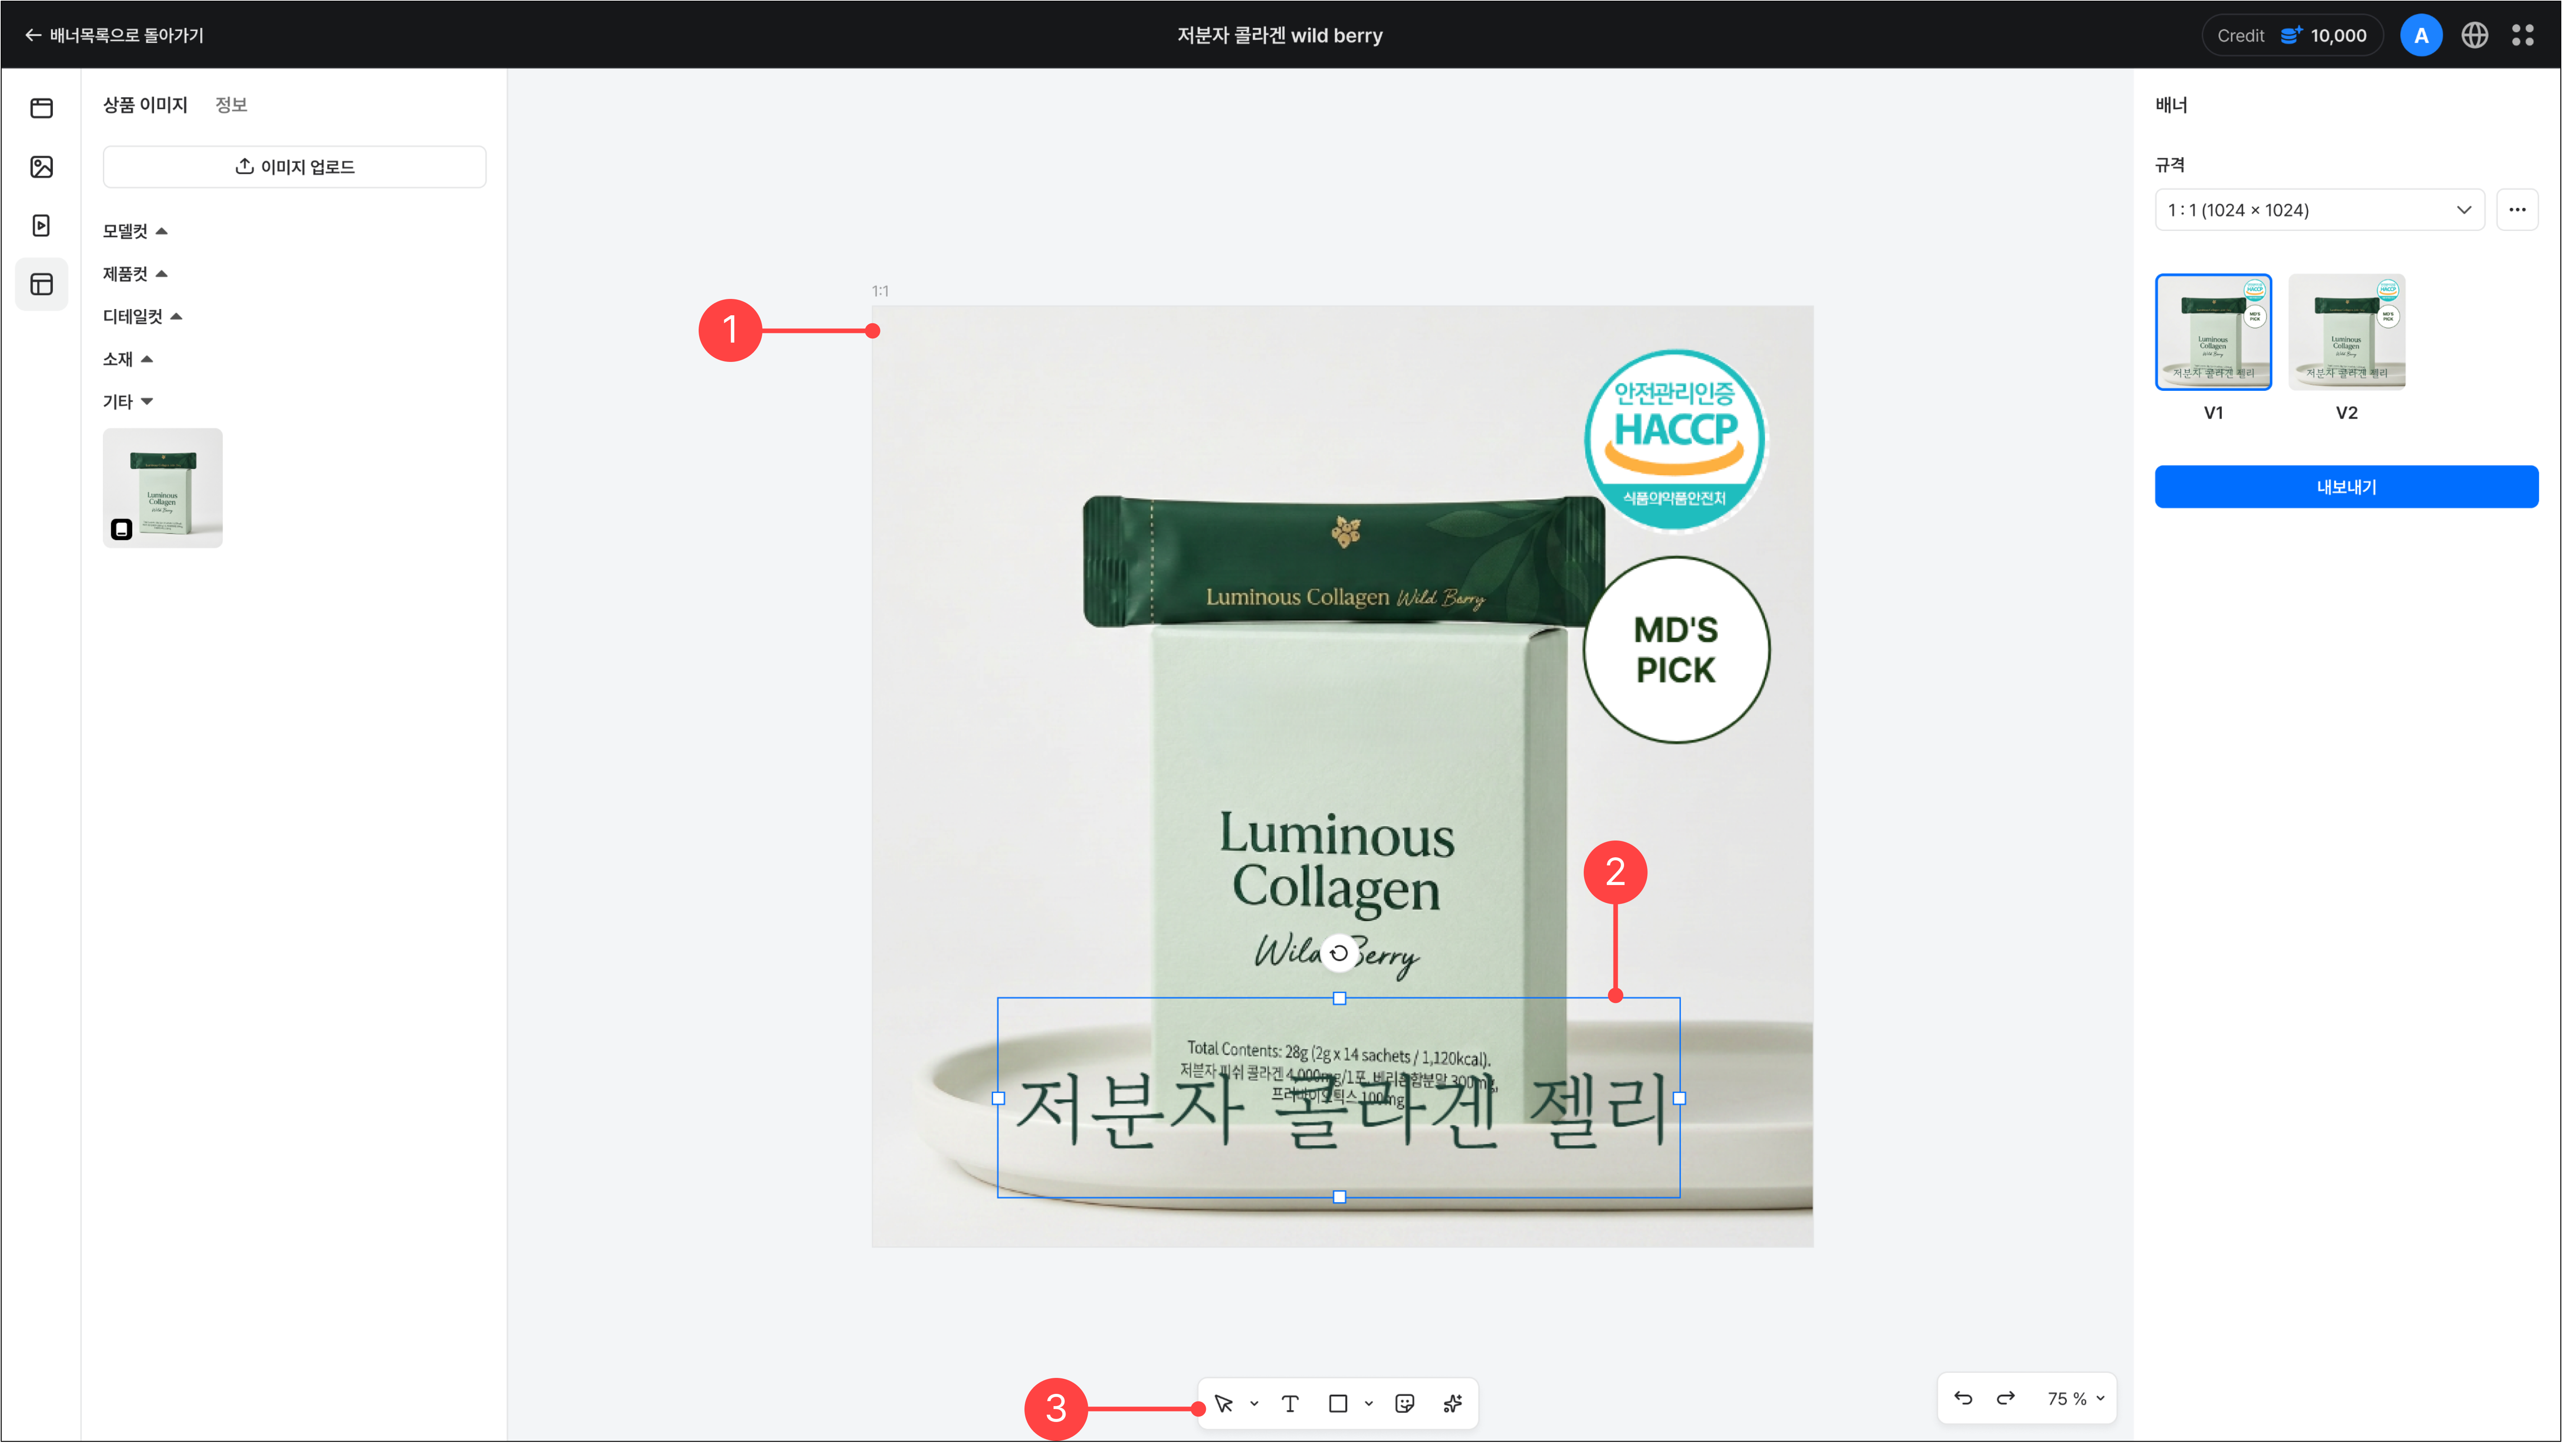2562x1456 pixels.
Task: Expand the 제품컷 section
Action: (x=135, y=274)
